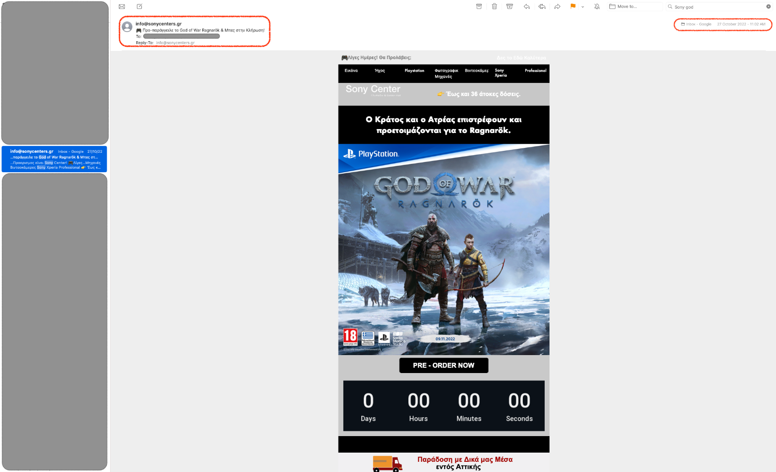Click the delivery truck icon

click(388, 464)
